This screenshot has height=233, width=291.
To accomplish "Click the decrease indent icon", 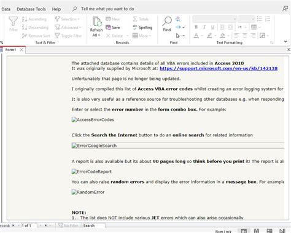I will (222, 27).
